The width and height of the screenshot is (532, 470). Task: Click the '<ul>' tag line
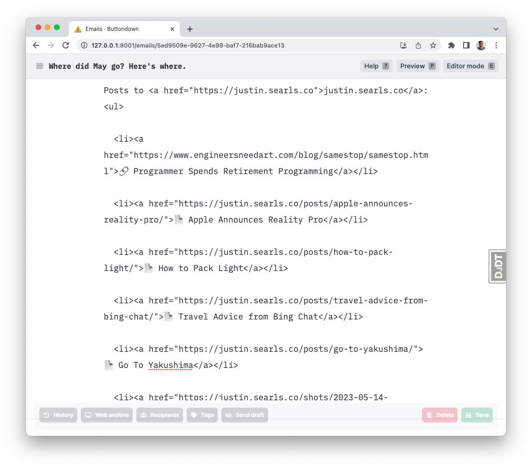coord(114,106)
